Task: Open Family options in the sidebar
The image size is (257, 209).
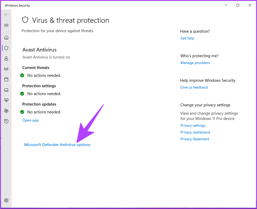Action: pyautogui.click(x=6, y=111)
